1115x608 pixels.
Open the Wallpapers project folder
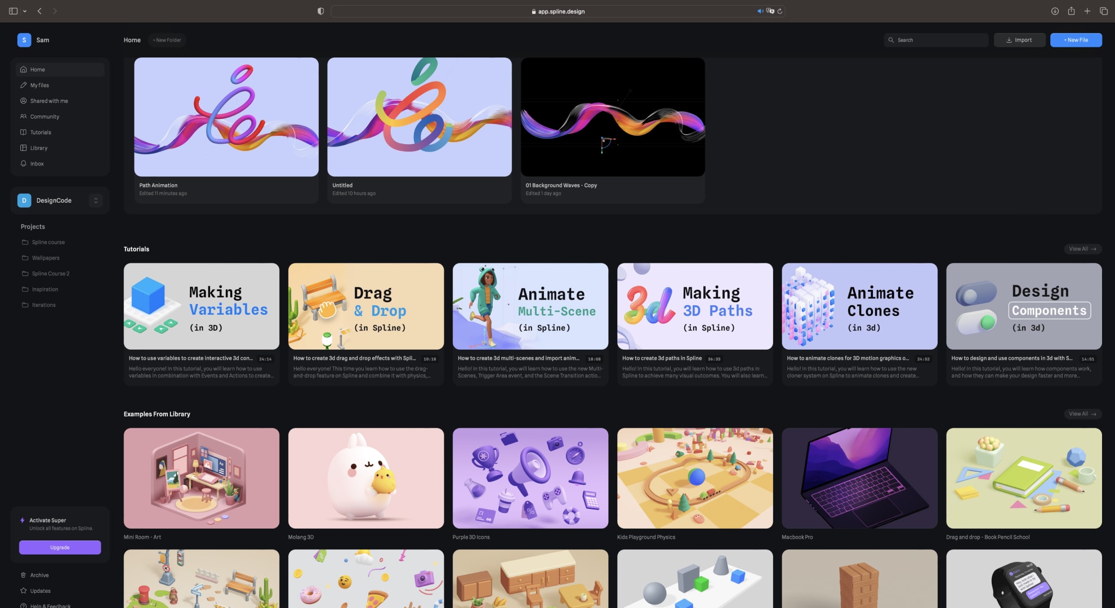pos(46,258)
